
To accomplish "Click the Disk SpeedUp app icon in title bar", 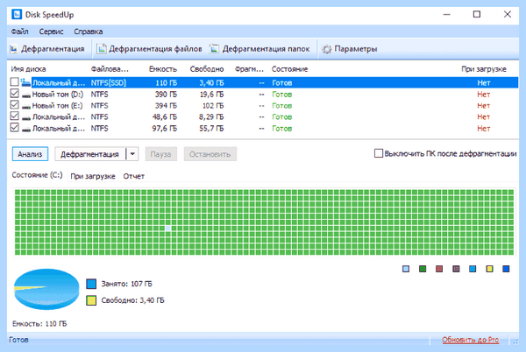I will [17, 14].
